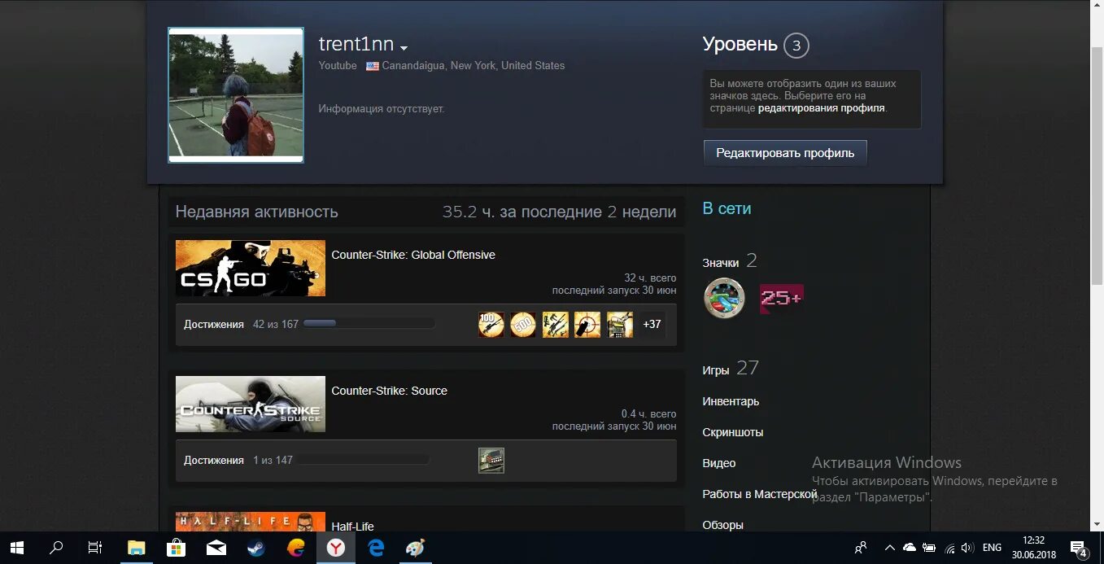The height and width of the screenshot is (564, 1104).
Task: Open the Counter-Strike: Source achievement icon
Action: click(x=491, y=461)
